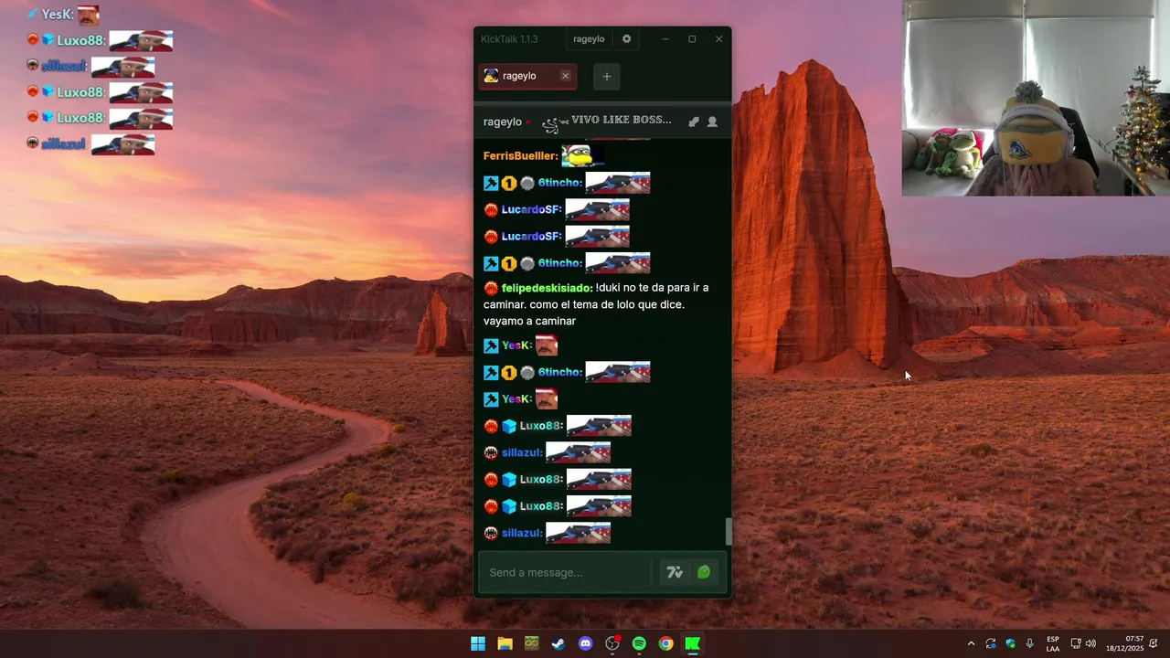
Task: Open Steam from the taskbar
Action: pyautogui.click(x=558, y=643)
